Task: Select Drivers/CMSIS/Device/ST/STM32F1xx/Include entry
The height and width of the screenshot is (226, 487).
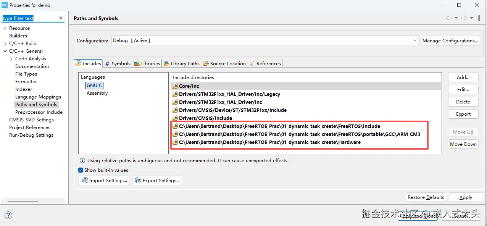Action: (306, 110)
